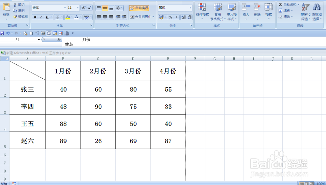Viewport: 326px width, 185px height.
Task: Open Conditional Formatting (条件格式)
Action: pyautogui.click(x=202, y=12)
